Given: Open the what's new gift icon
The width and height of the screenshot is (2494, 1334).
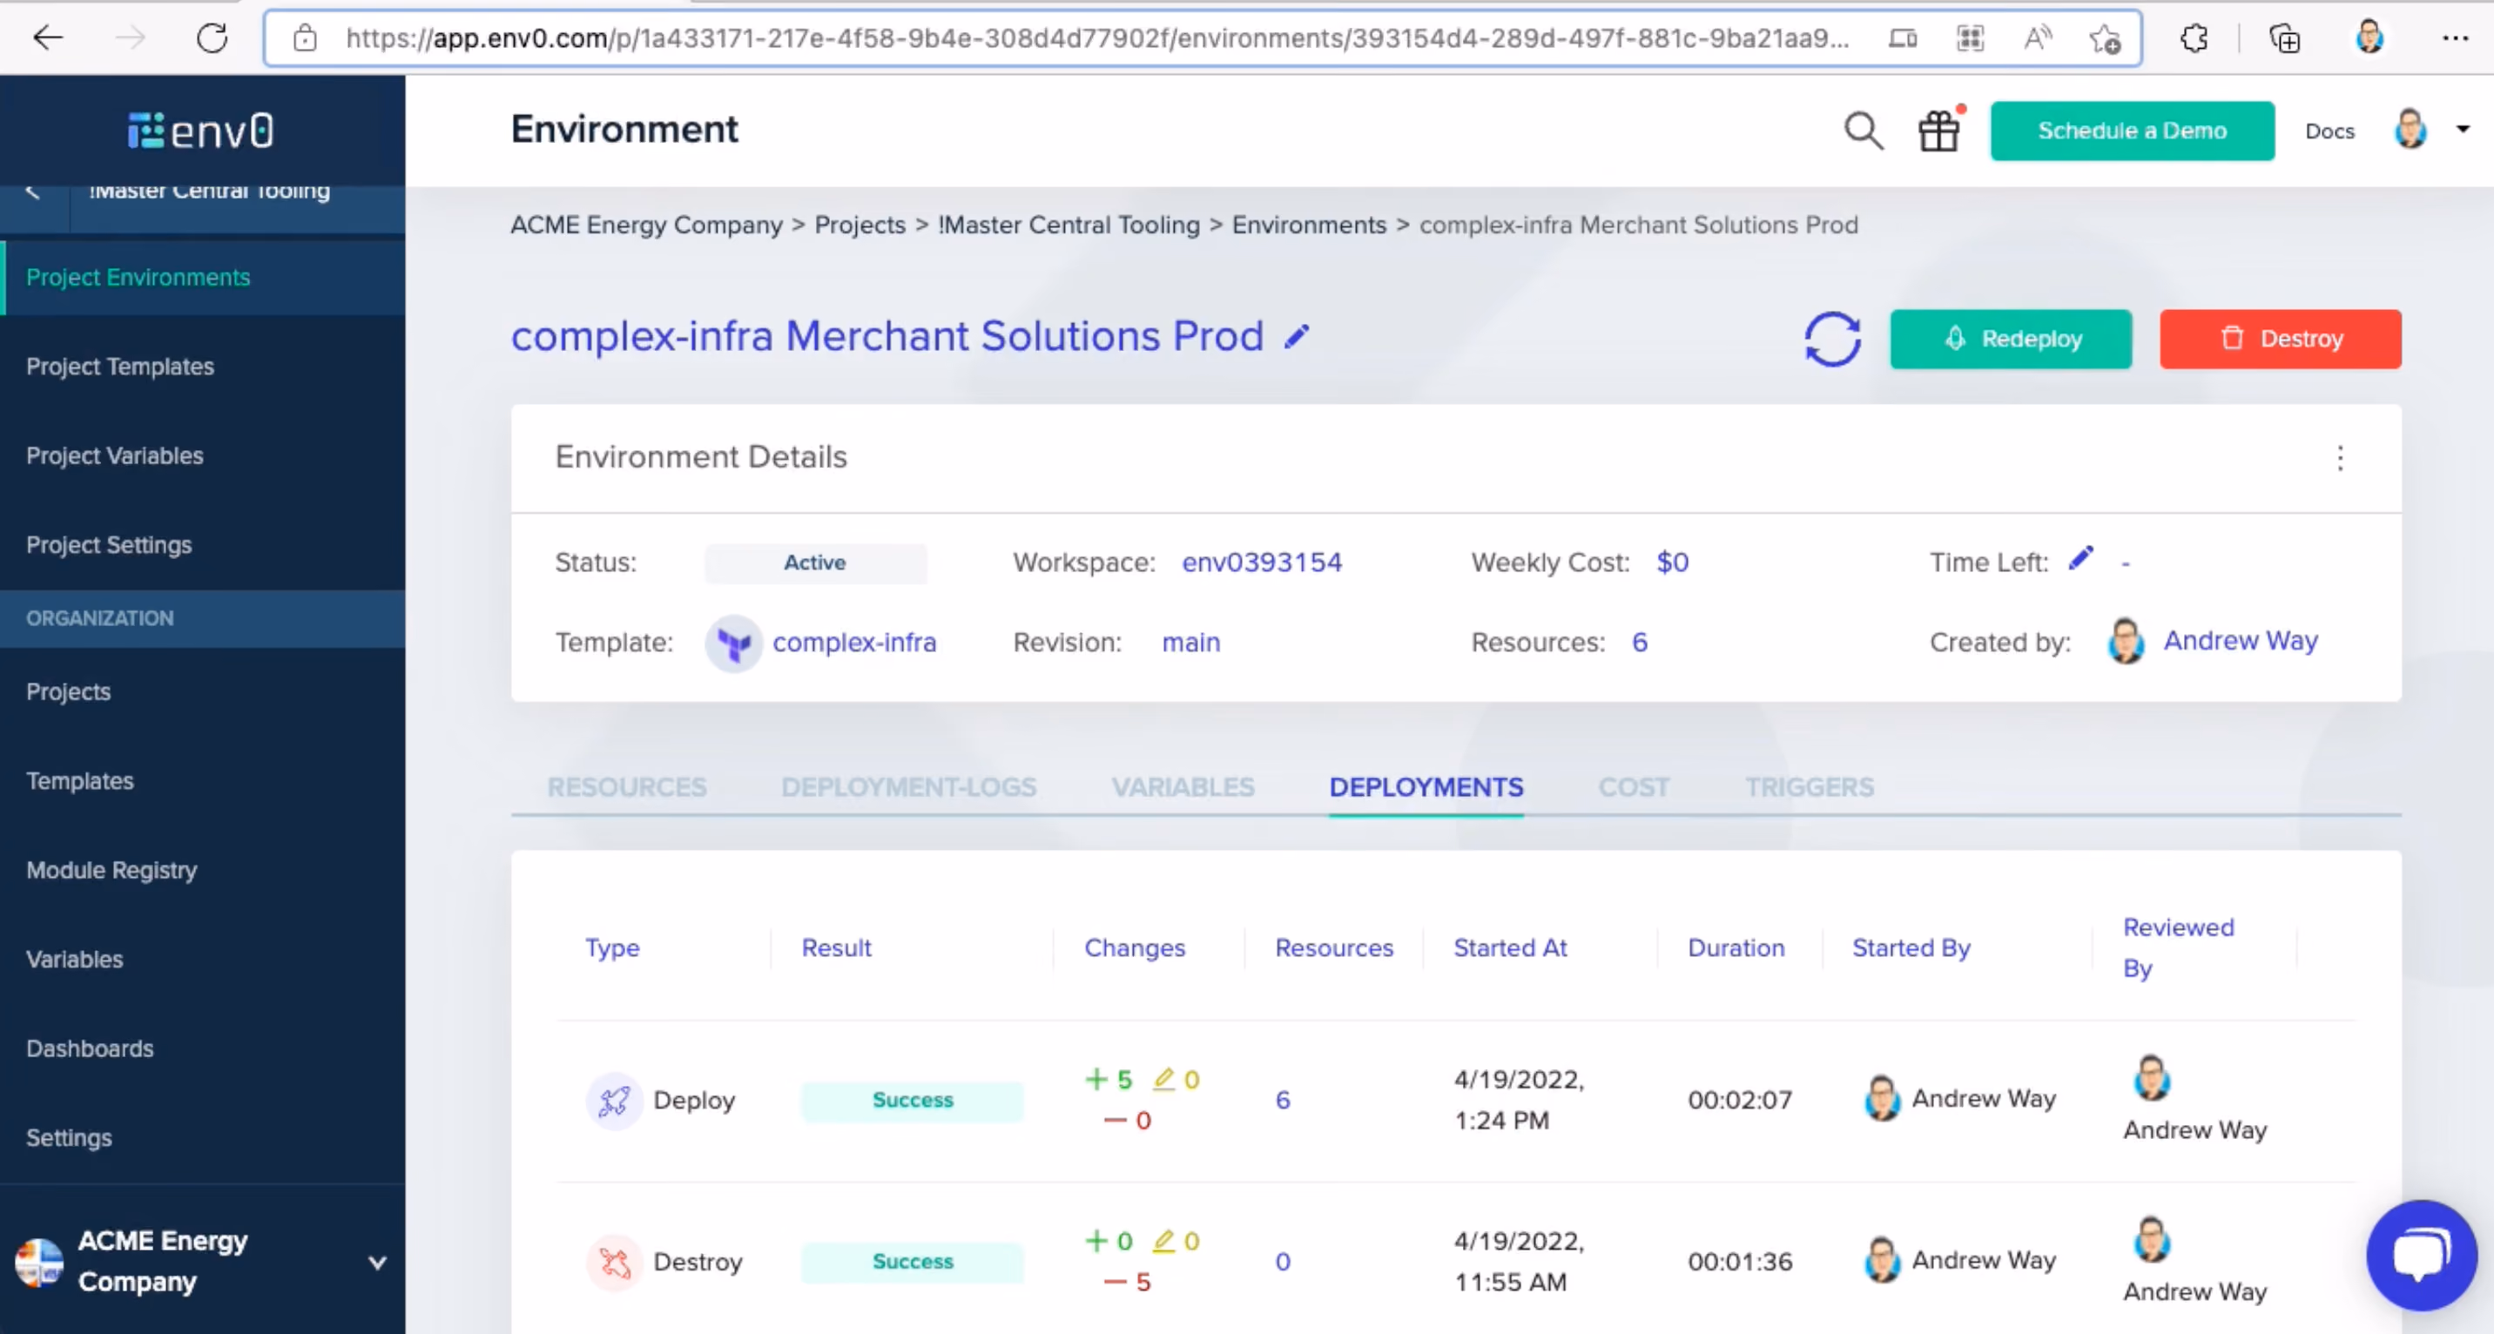Looking at the screenshot, I should coord(1939,131).
